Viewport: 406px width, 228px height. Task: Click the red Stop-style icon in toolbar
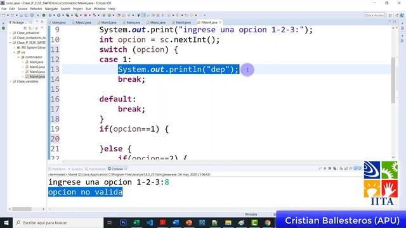[x=85, y=15]
